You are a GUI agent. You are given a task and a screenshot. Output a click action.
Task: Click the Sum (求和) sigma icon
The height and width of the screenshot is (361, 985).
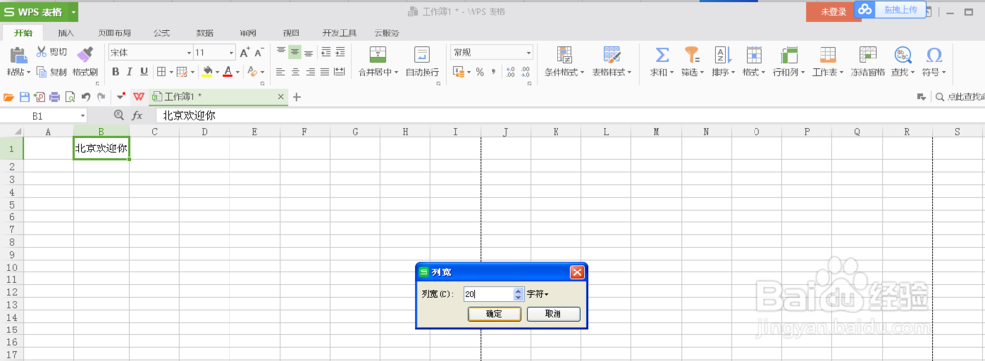tap(662, 55)
